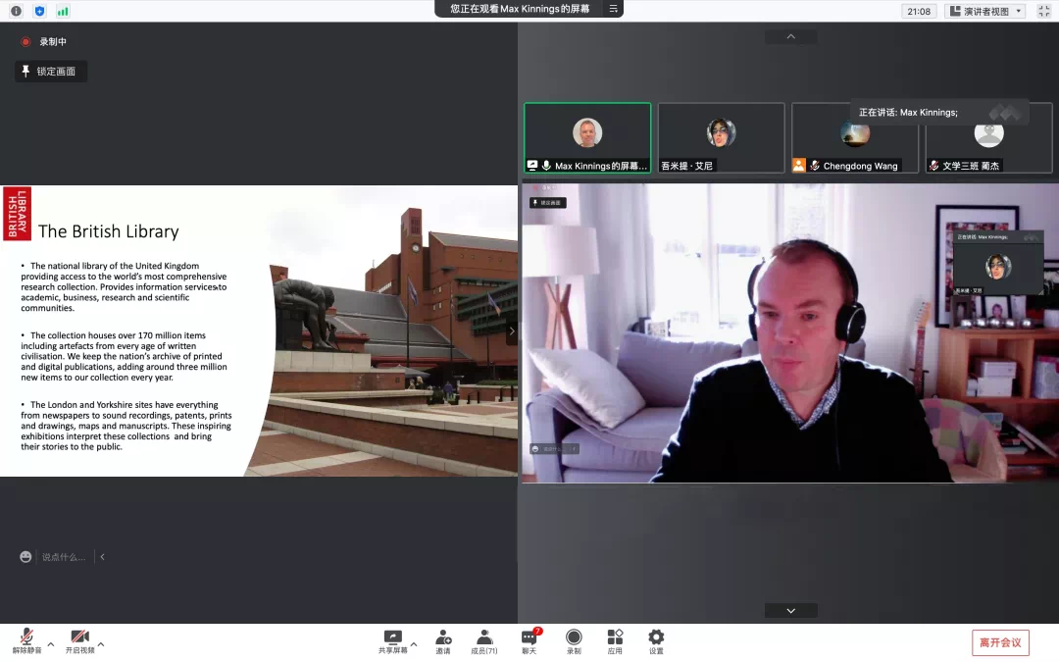Screen dimensions: 1059x662
Task: Open the apps (应用) panel
Action: [615, 640]
